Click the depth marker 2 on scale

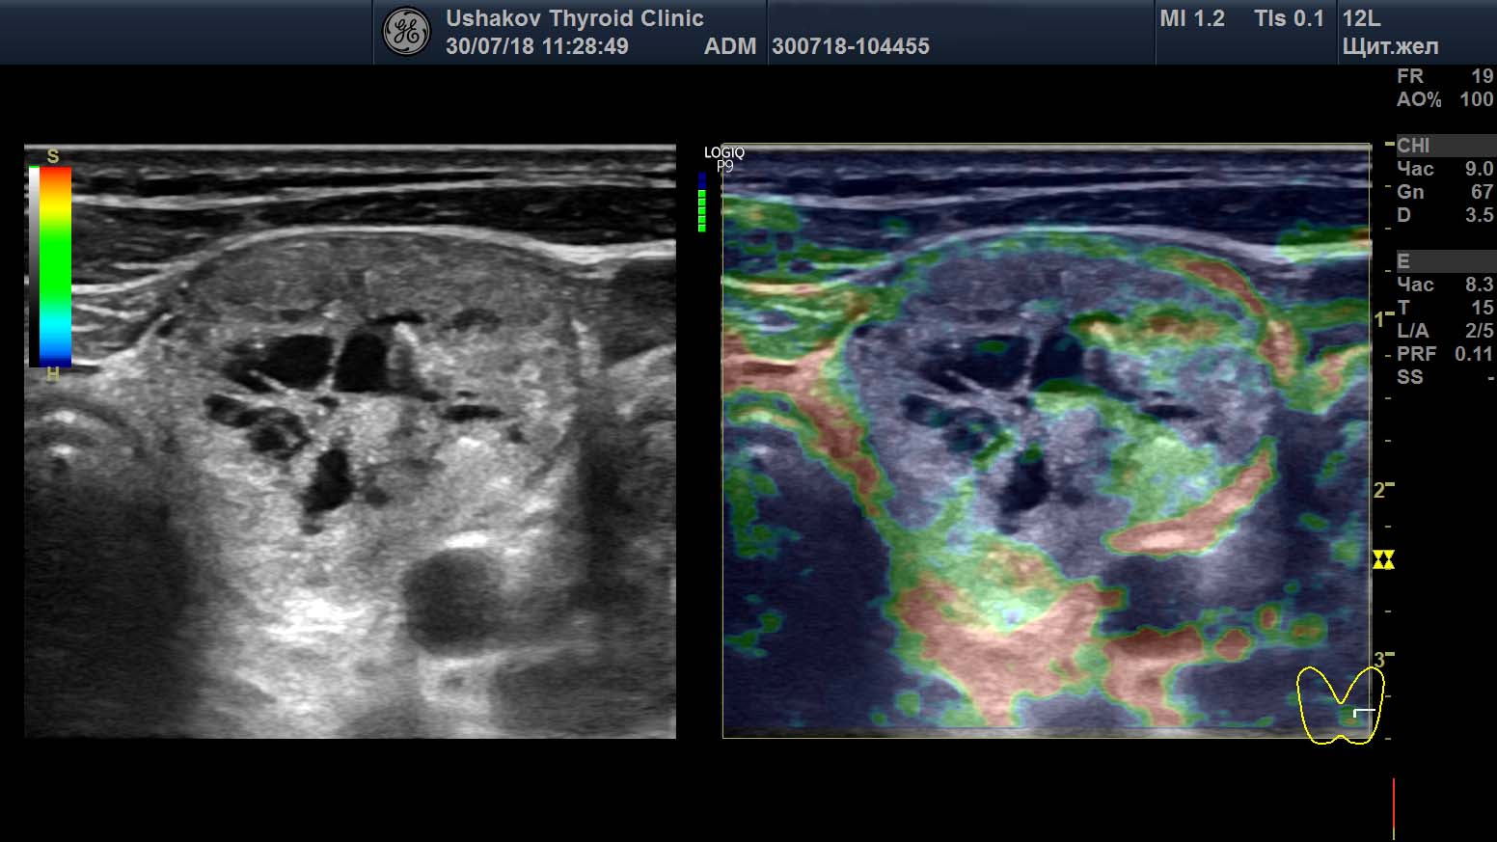click(x=1379, y=490)
